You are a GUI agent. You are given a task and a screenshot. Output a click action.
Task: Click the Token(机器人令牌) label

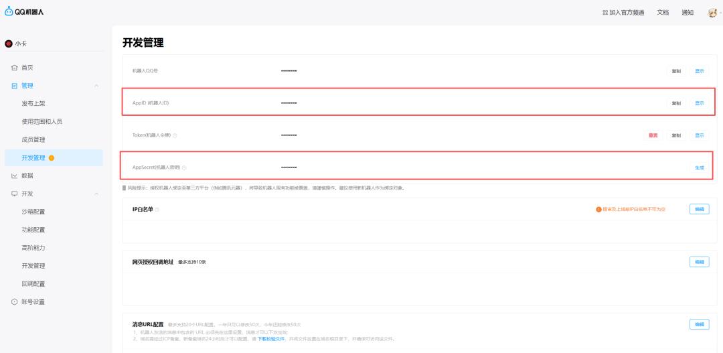click(x=151, y=136)
